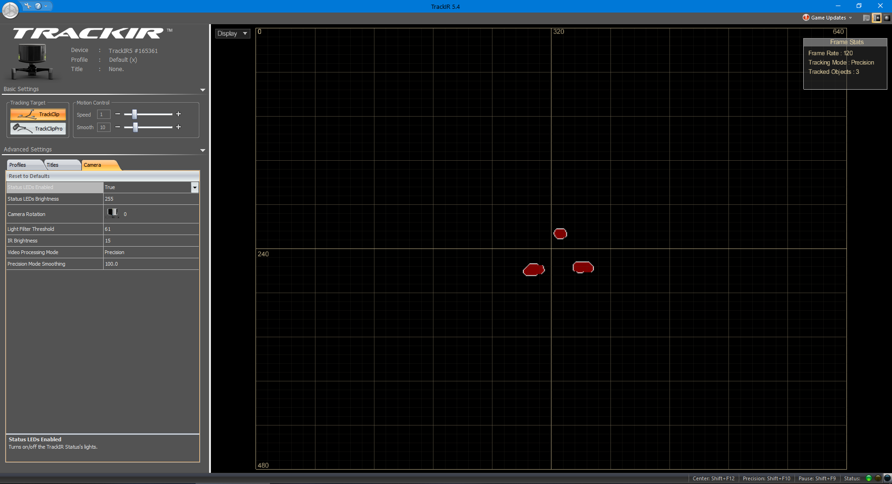Viewport: 892px width, 484px height.
Task: Open help via the question mark icon
Action: pos(38,6)
